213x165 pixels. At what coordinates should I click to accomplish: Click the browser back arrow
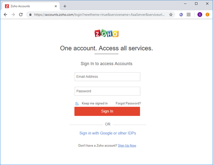(x=5, y=15)
